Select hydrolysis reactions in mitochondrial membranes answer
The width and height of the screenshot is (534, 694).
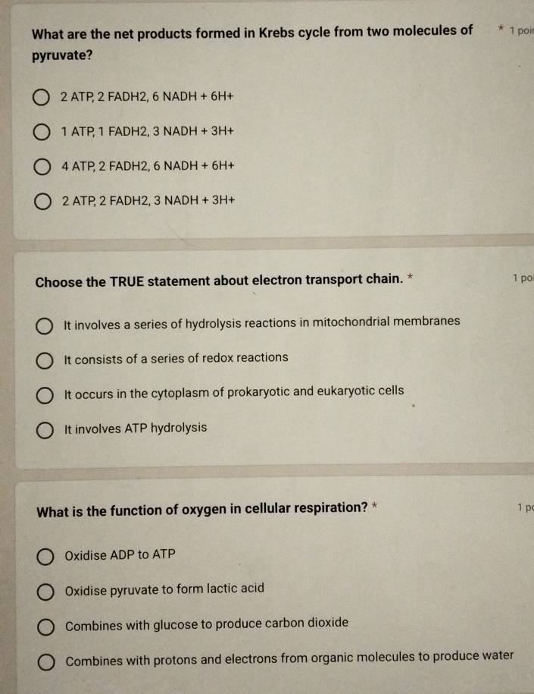[x=44, y=326]
